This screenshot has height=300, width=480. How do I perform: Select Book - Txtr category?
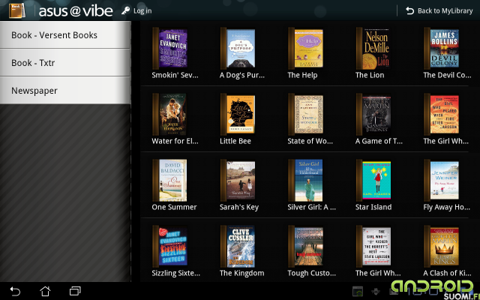point(65,63)
